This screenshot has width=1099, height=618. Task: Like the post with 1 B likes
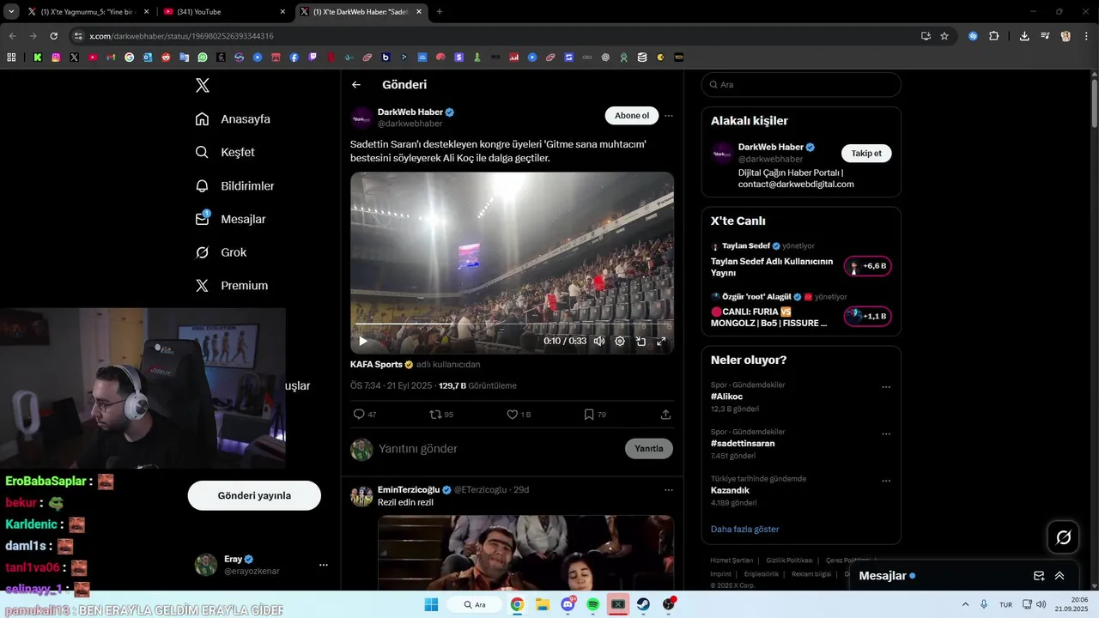(x=519, y=415)
